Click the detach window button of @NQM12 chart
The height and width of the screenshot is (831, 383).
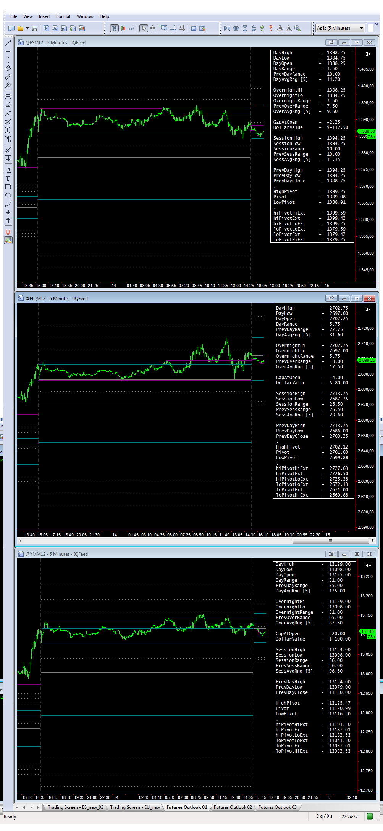coord(331,298)
